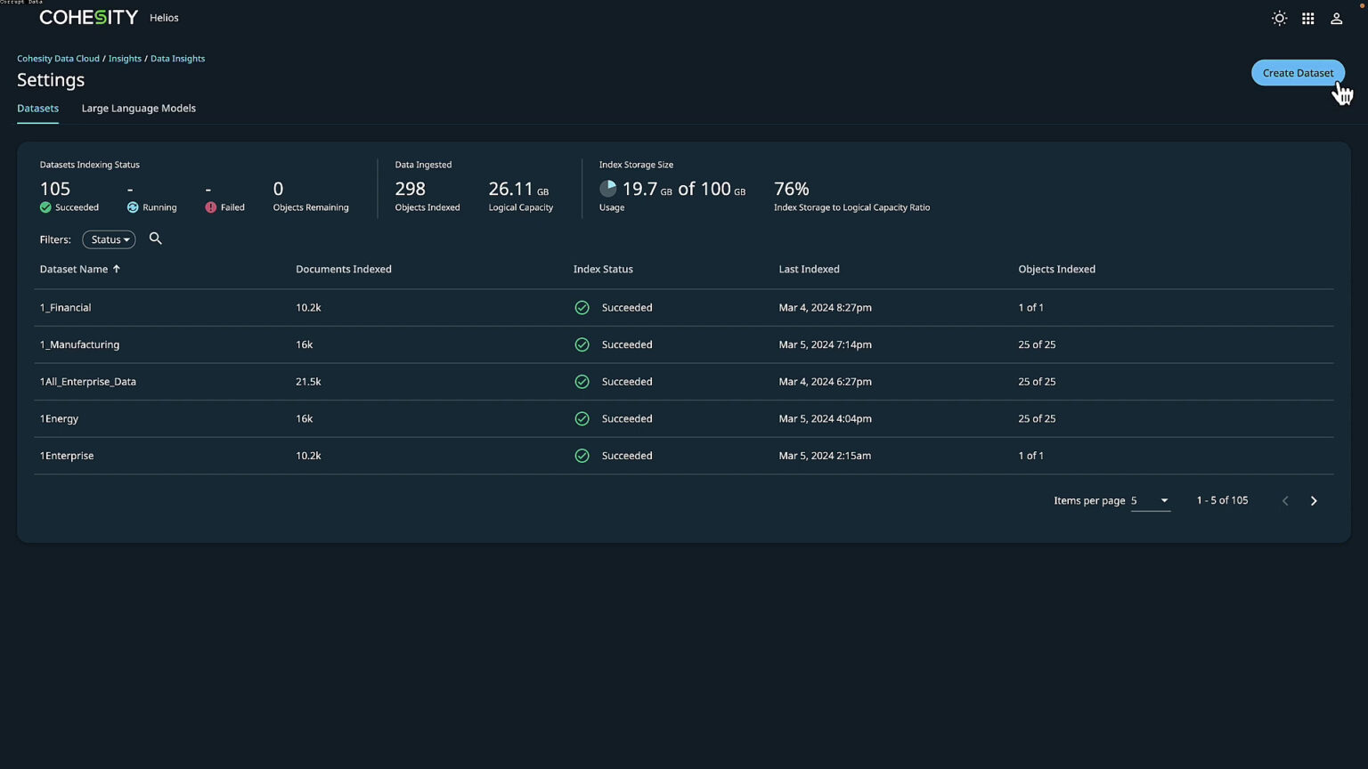Click the user profile icon
The image size is (1368, 769).
tap(1336, 18)
